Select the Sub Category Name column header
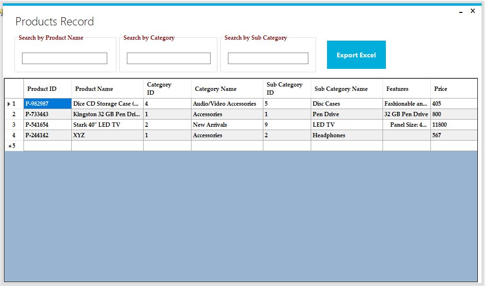This screenshot has width=485, height=286. click(346, 88)
